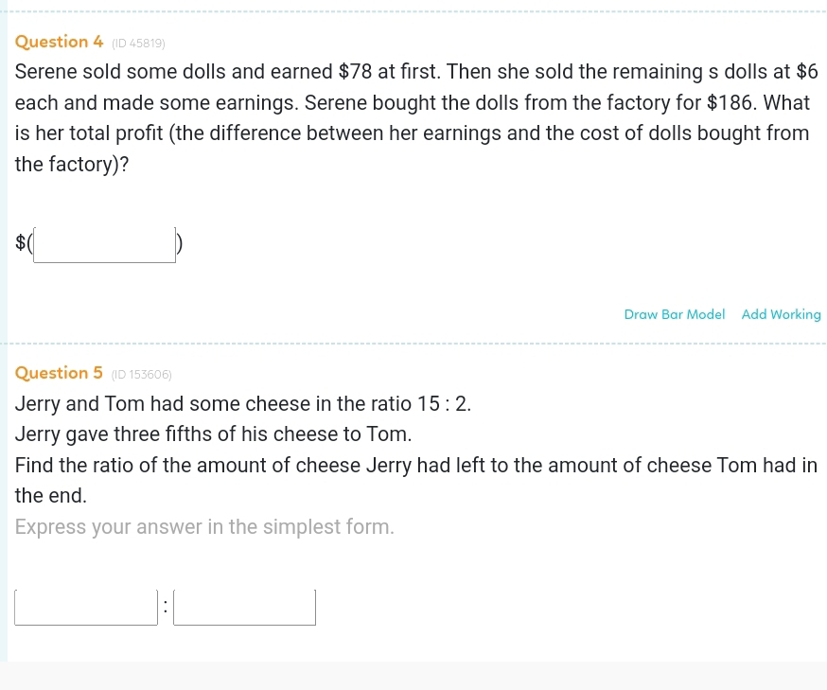Click the 'Express your answer in the simplest form' hint

[x=204, y=526]
